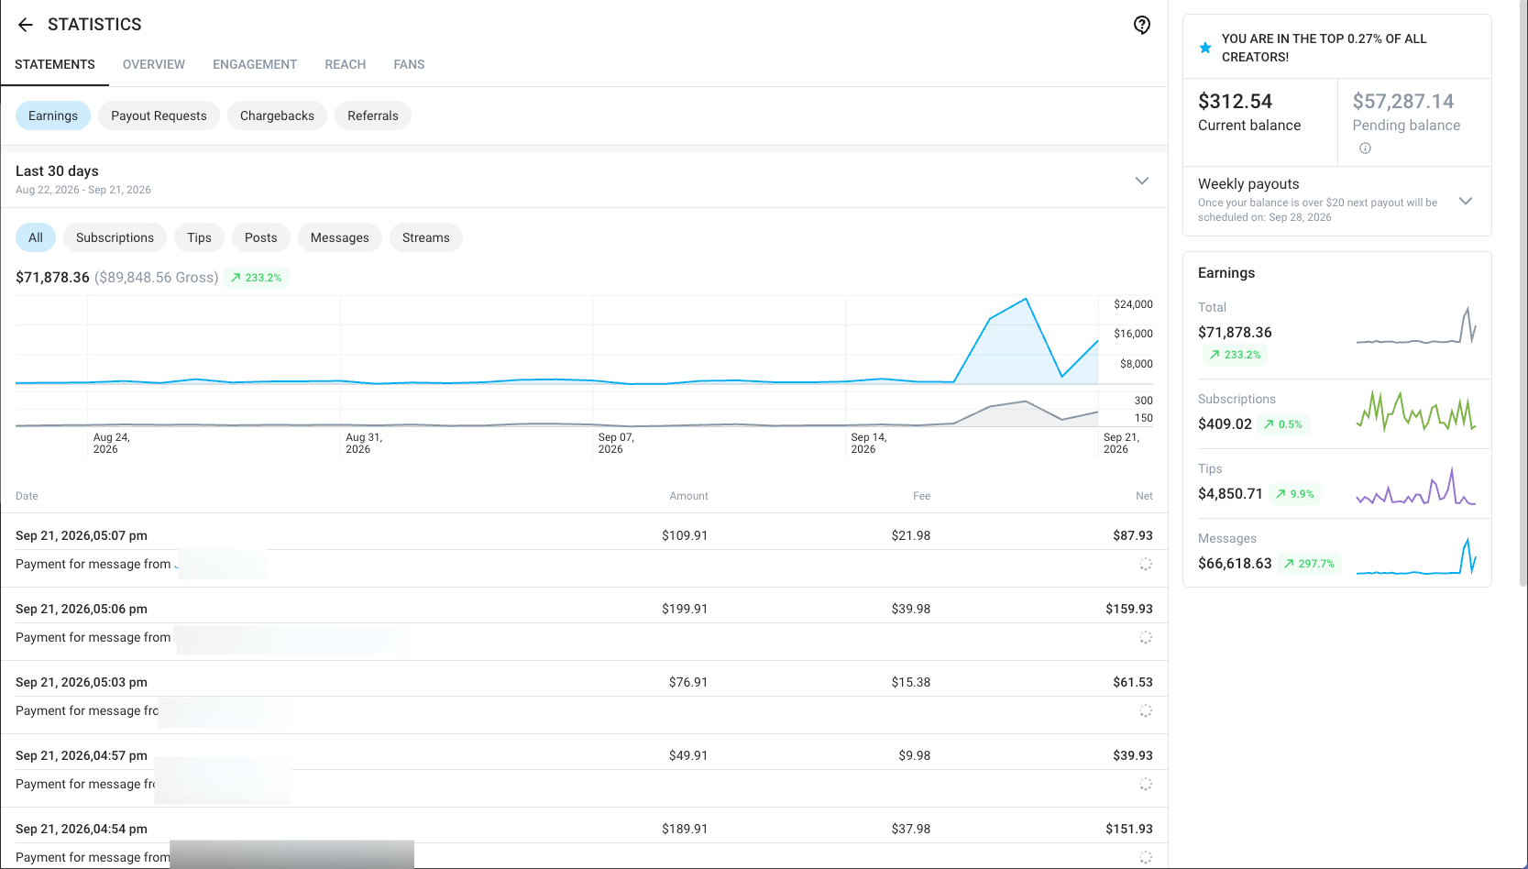Select the Chargebacks chip
The image size is (1528, 869).
(x=277, y=115)
